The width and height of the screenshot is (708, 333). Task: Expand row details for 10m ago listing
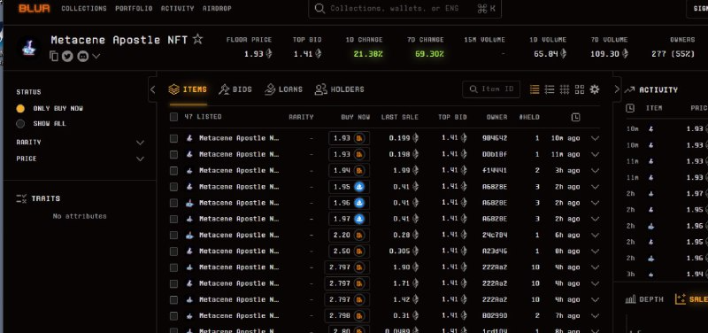point(595,138)
